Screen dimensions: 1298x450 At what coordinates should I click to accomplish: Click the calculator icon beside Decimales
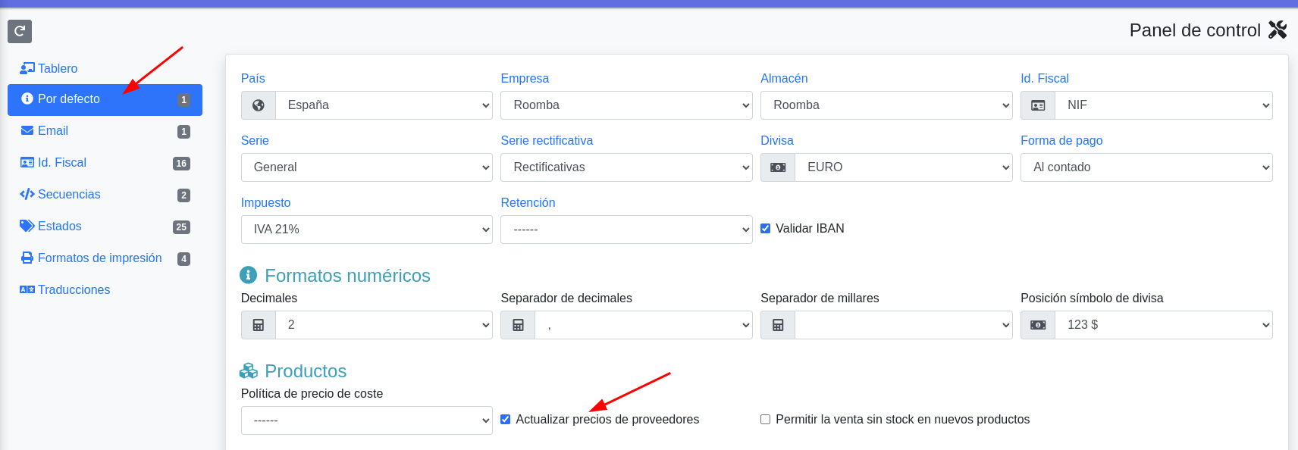[259, 325]
